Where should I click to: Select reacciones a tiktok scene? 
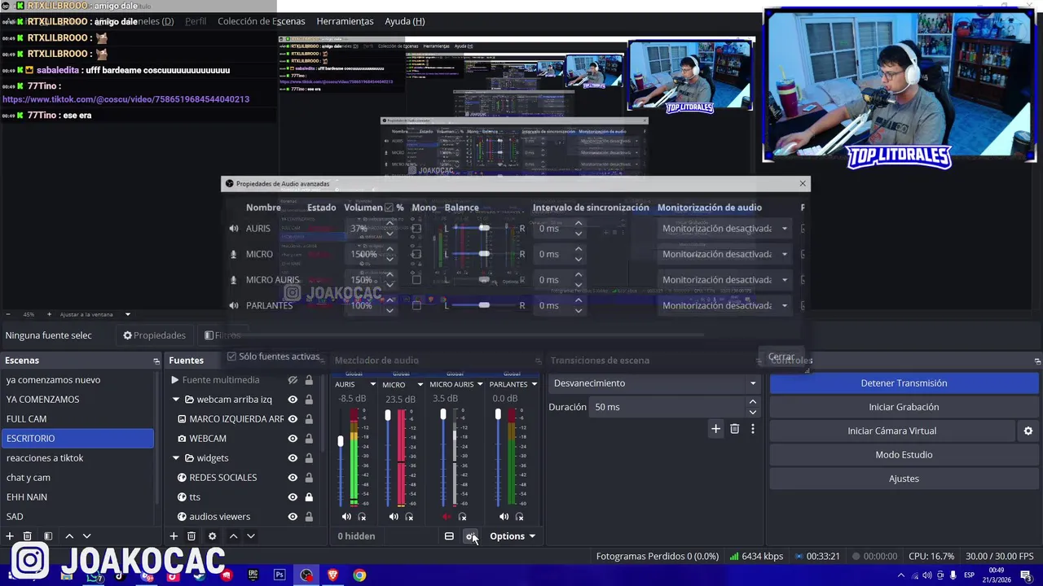tap(77, 458)
